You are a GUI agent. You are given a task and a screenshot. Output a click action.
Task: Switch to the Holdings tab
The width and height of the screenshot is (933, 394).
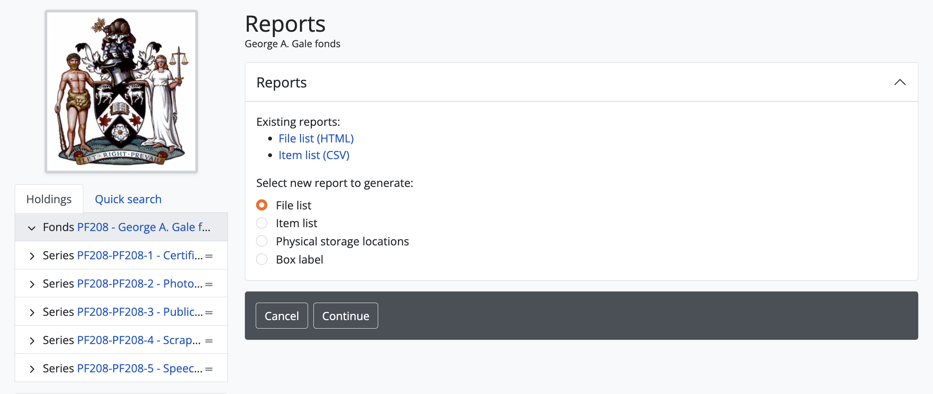point(49,199)
